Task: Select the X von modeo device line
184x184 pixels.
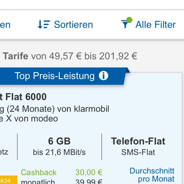Action: [29, 119]
